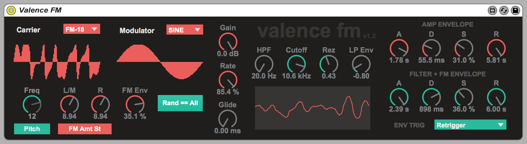527x144 pixels.
Task: Toggle the FM Amt St button
Action: click(x=85, y=129)
